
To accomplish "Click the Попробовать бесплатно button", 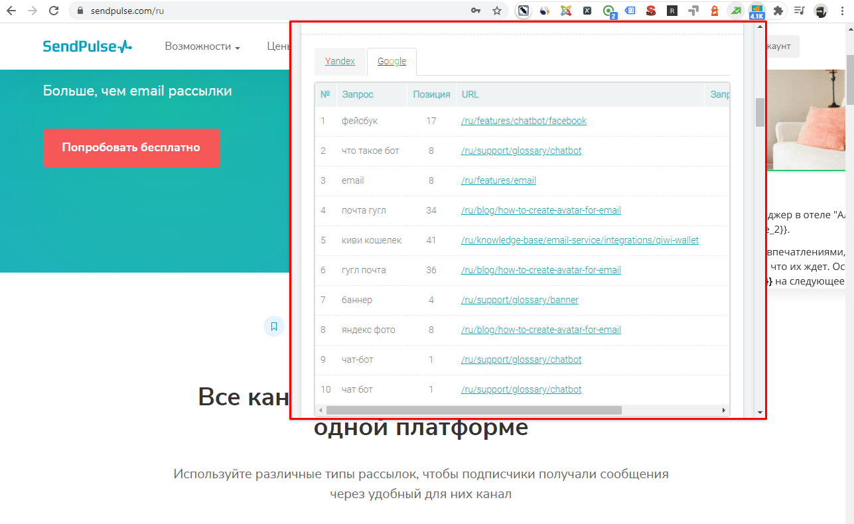I will [131, 147].
